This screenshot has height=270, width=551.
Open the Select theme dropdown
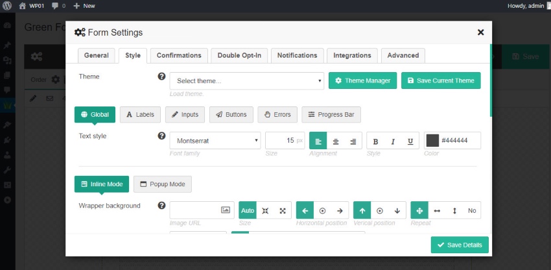pyautogui.click(x=246, y=81)
